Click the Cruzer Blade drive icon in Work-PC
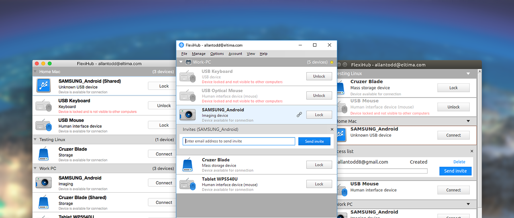This screenshot has height=218, width=514. click(188, 165)
